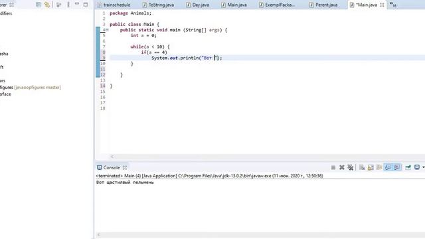Click the 'public static void main' line
Screen dimensions: 425x239
tap(173, 30)
